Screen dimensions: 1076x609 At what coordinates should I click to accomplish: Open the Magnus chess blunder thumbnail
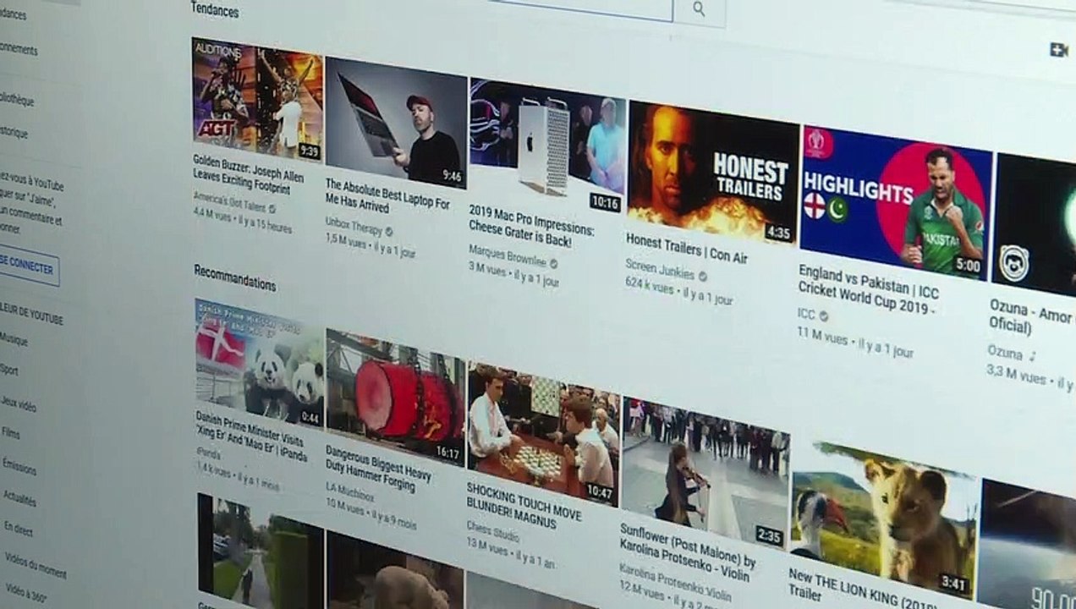point(543,435)
